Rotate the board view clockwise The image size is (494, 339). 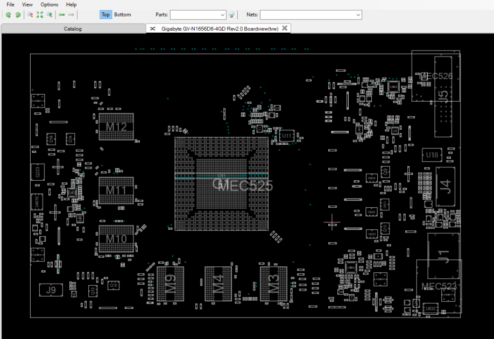pos(18,15)
